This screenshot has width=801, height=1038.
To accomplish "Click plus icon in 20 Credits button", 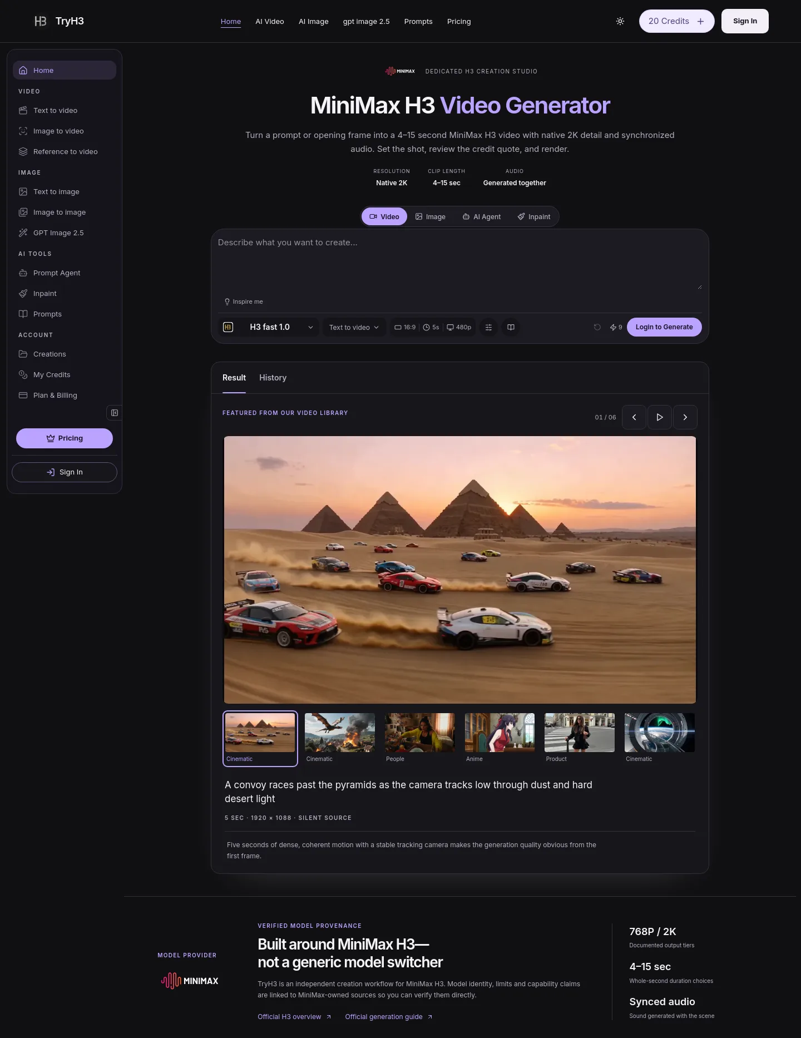I will [701, 21].
